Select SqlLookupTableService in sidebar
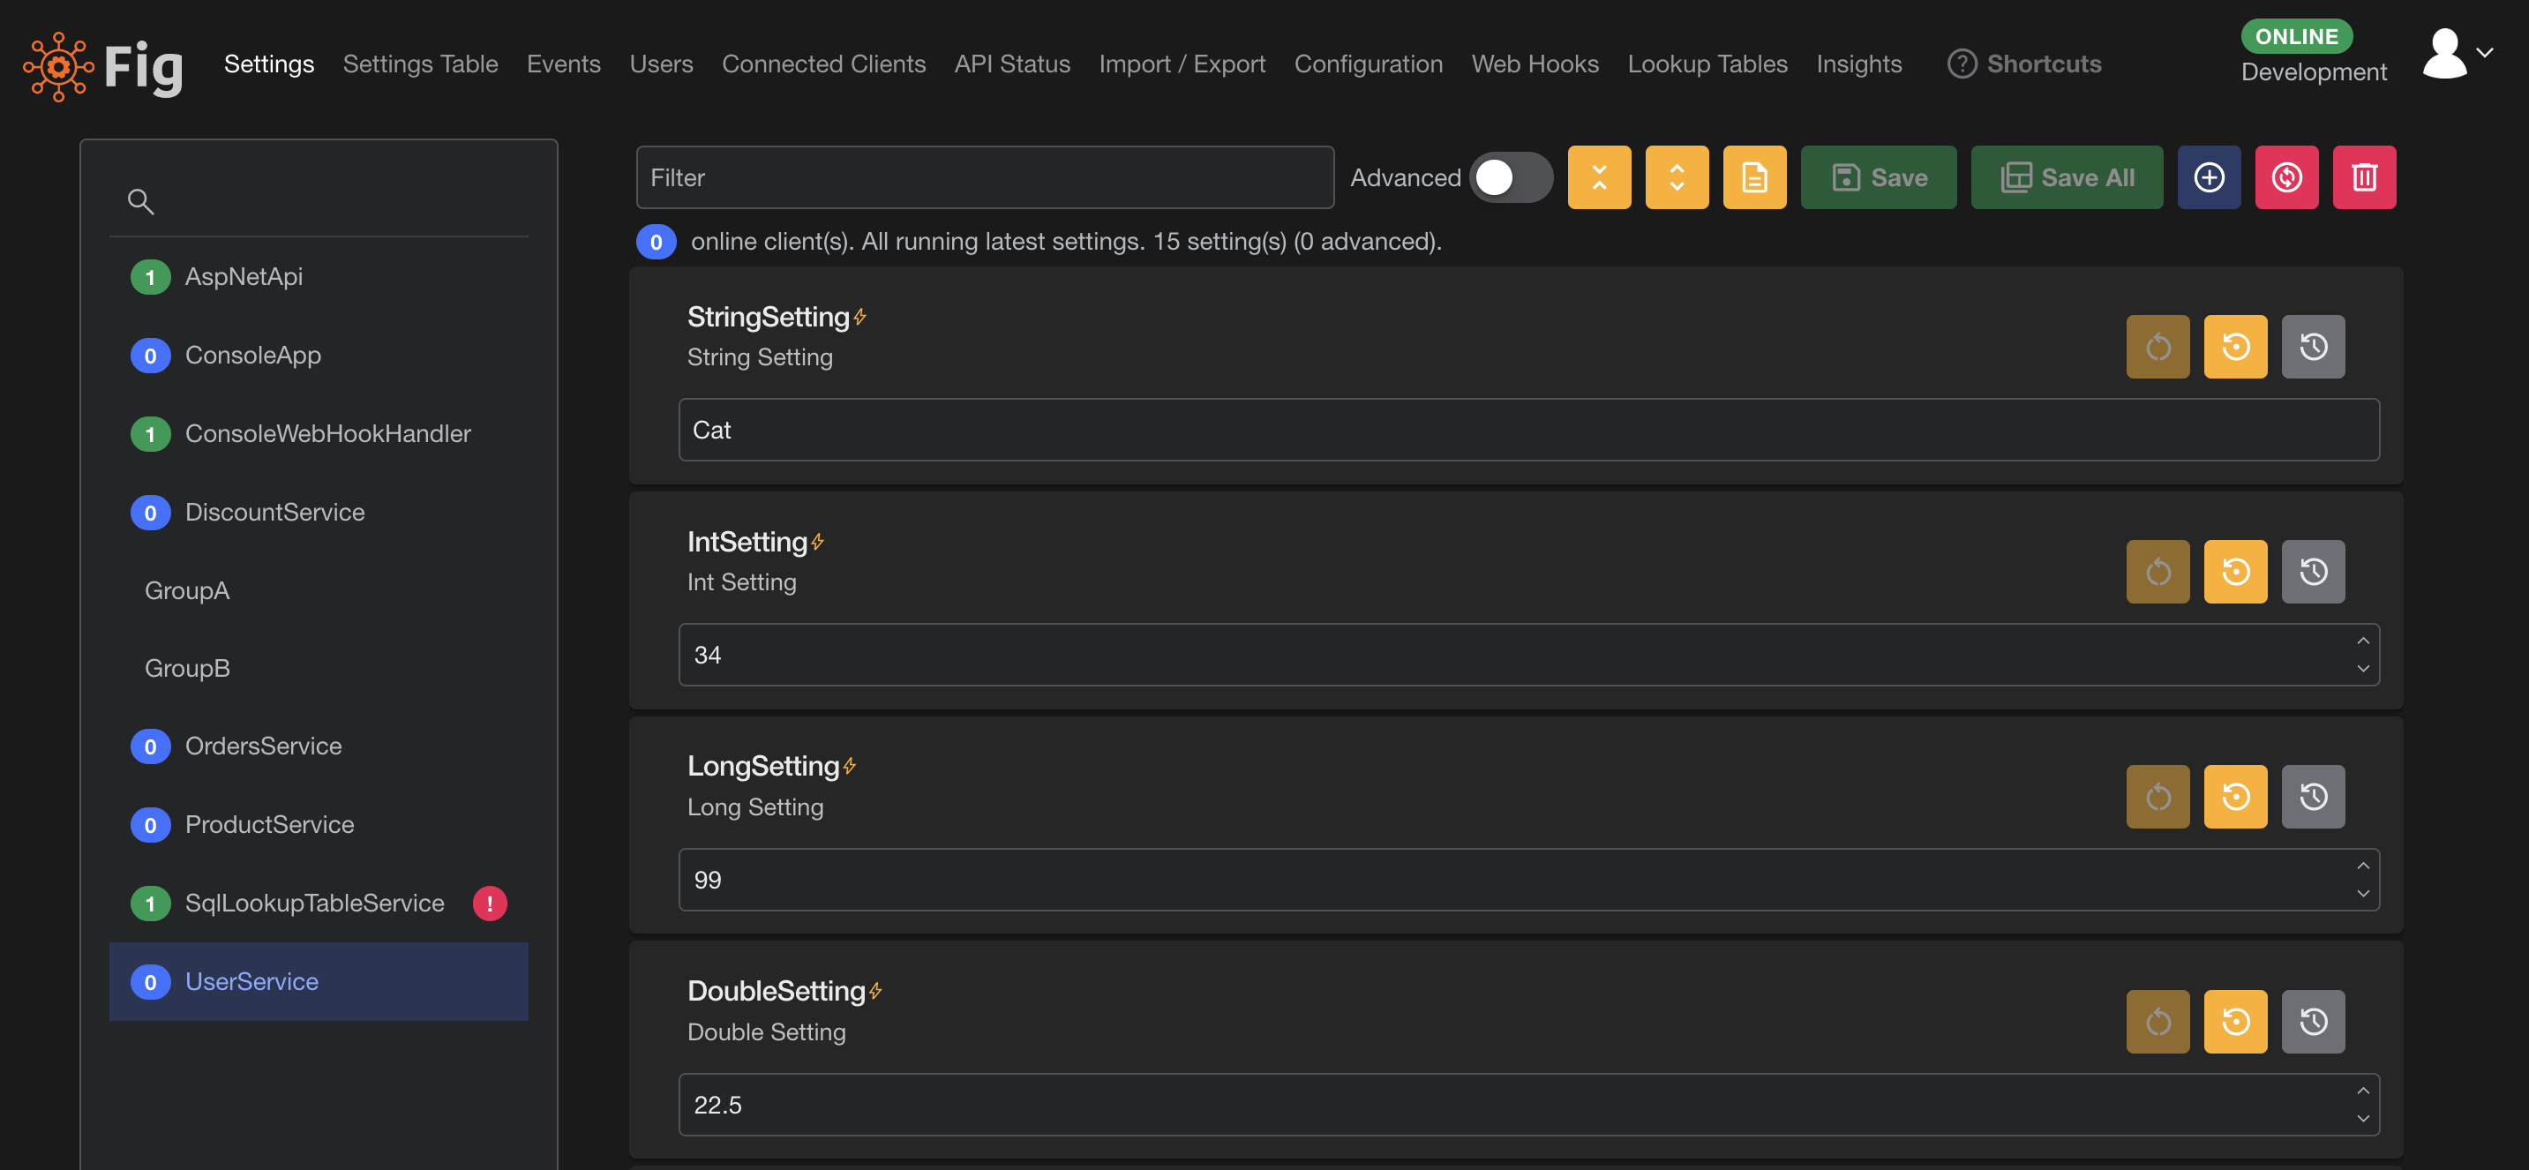 (x=319, y=903)
